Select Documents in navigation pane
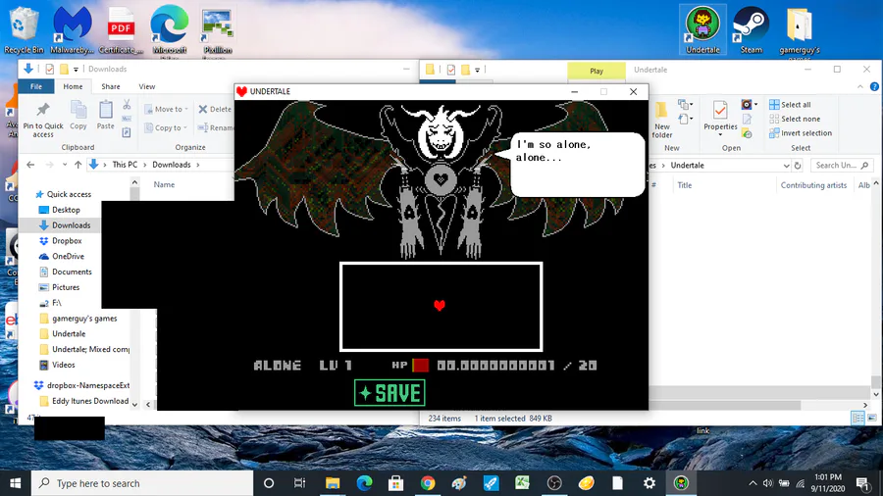This screenshot has width=883, height=496. point(72,272)
